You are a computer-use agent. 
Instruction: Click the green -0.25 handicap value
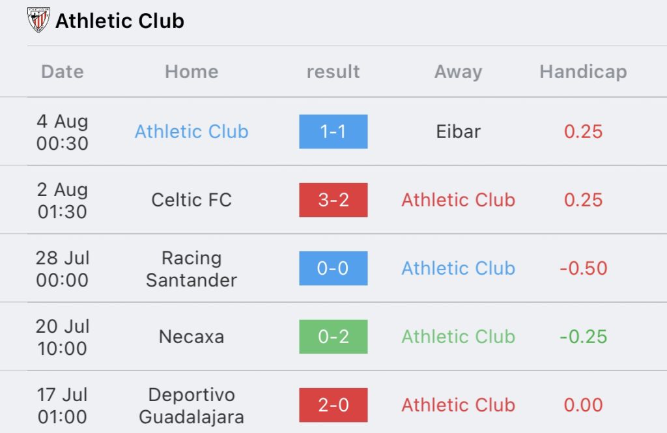tap(583, 337)
